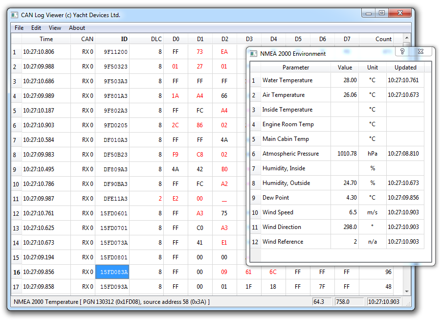Select the highlighted ID cell 15FD083A
This screenshot has height=320, width=441.
(x=112, y=272)
